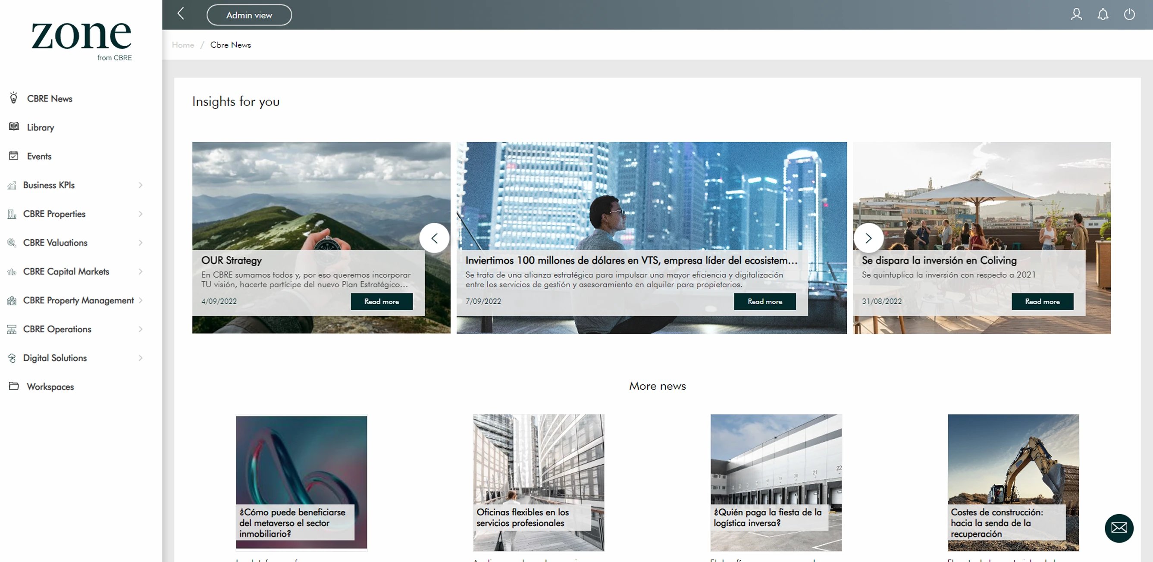Screen dimensions: 1153x562
Task: Click the CBRE Operations icon
Action: 12,329
